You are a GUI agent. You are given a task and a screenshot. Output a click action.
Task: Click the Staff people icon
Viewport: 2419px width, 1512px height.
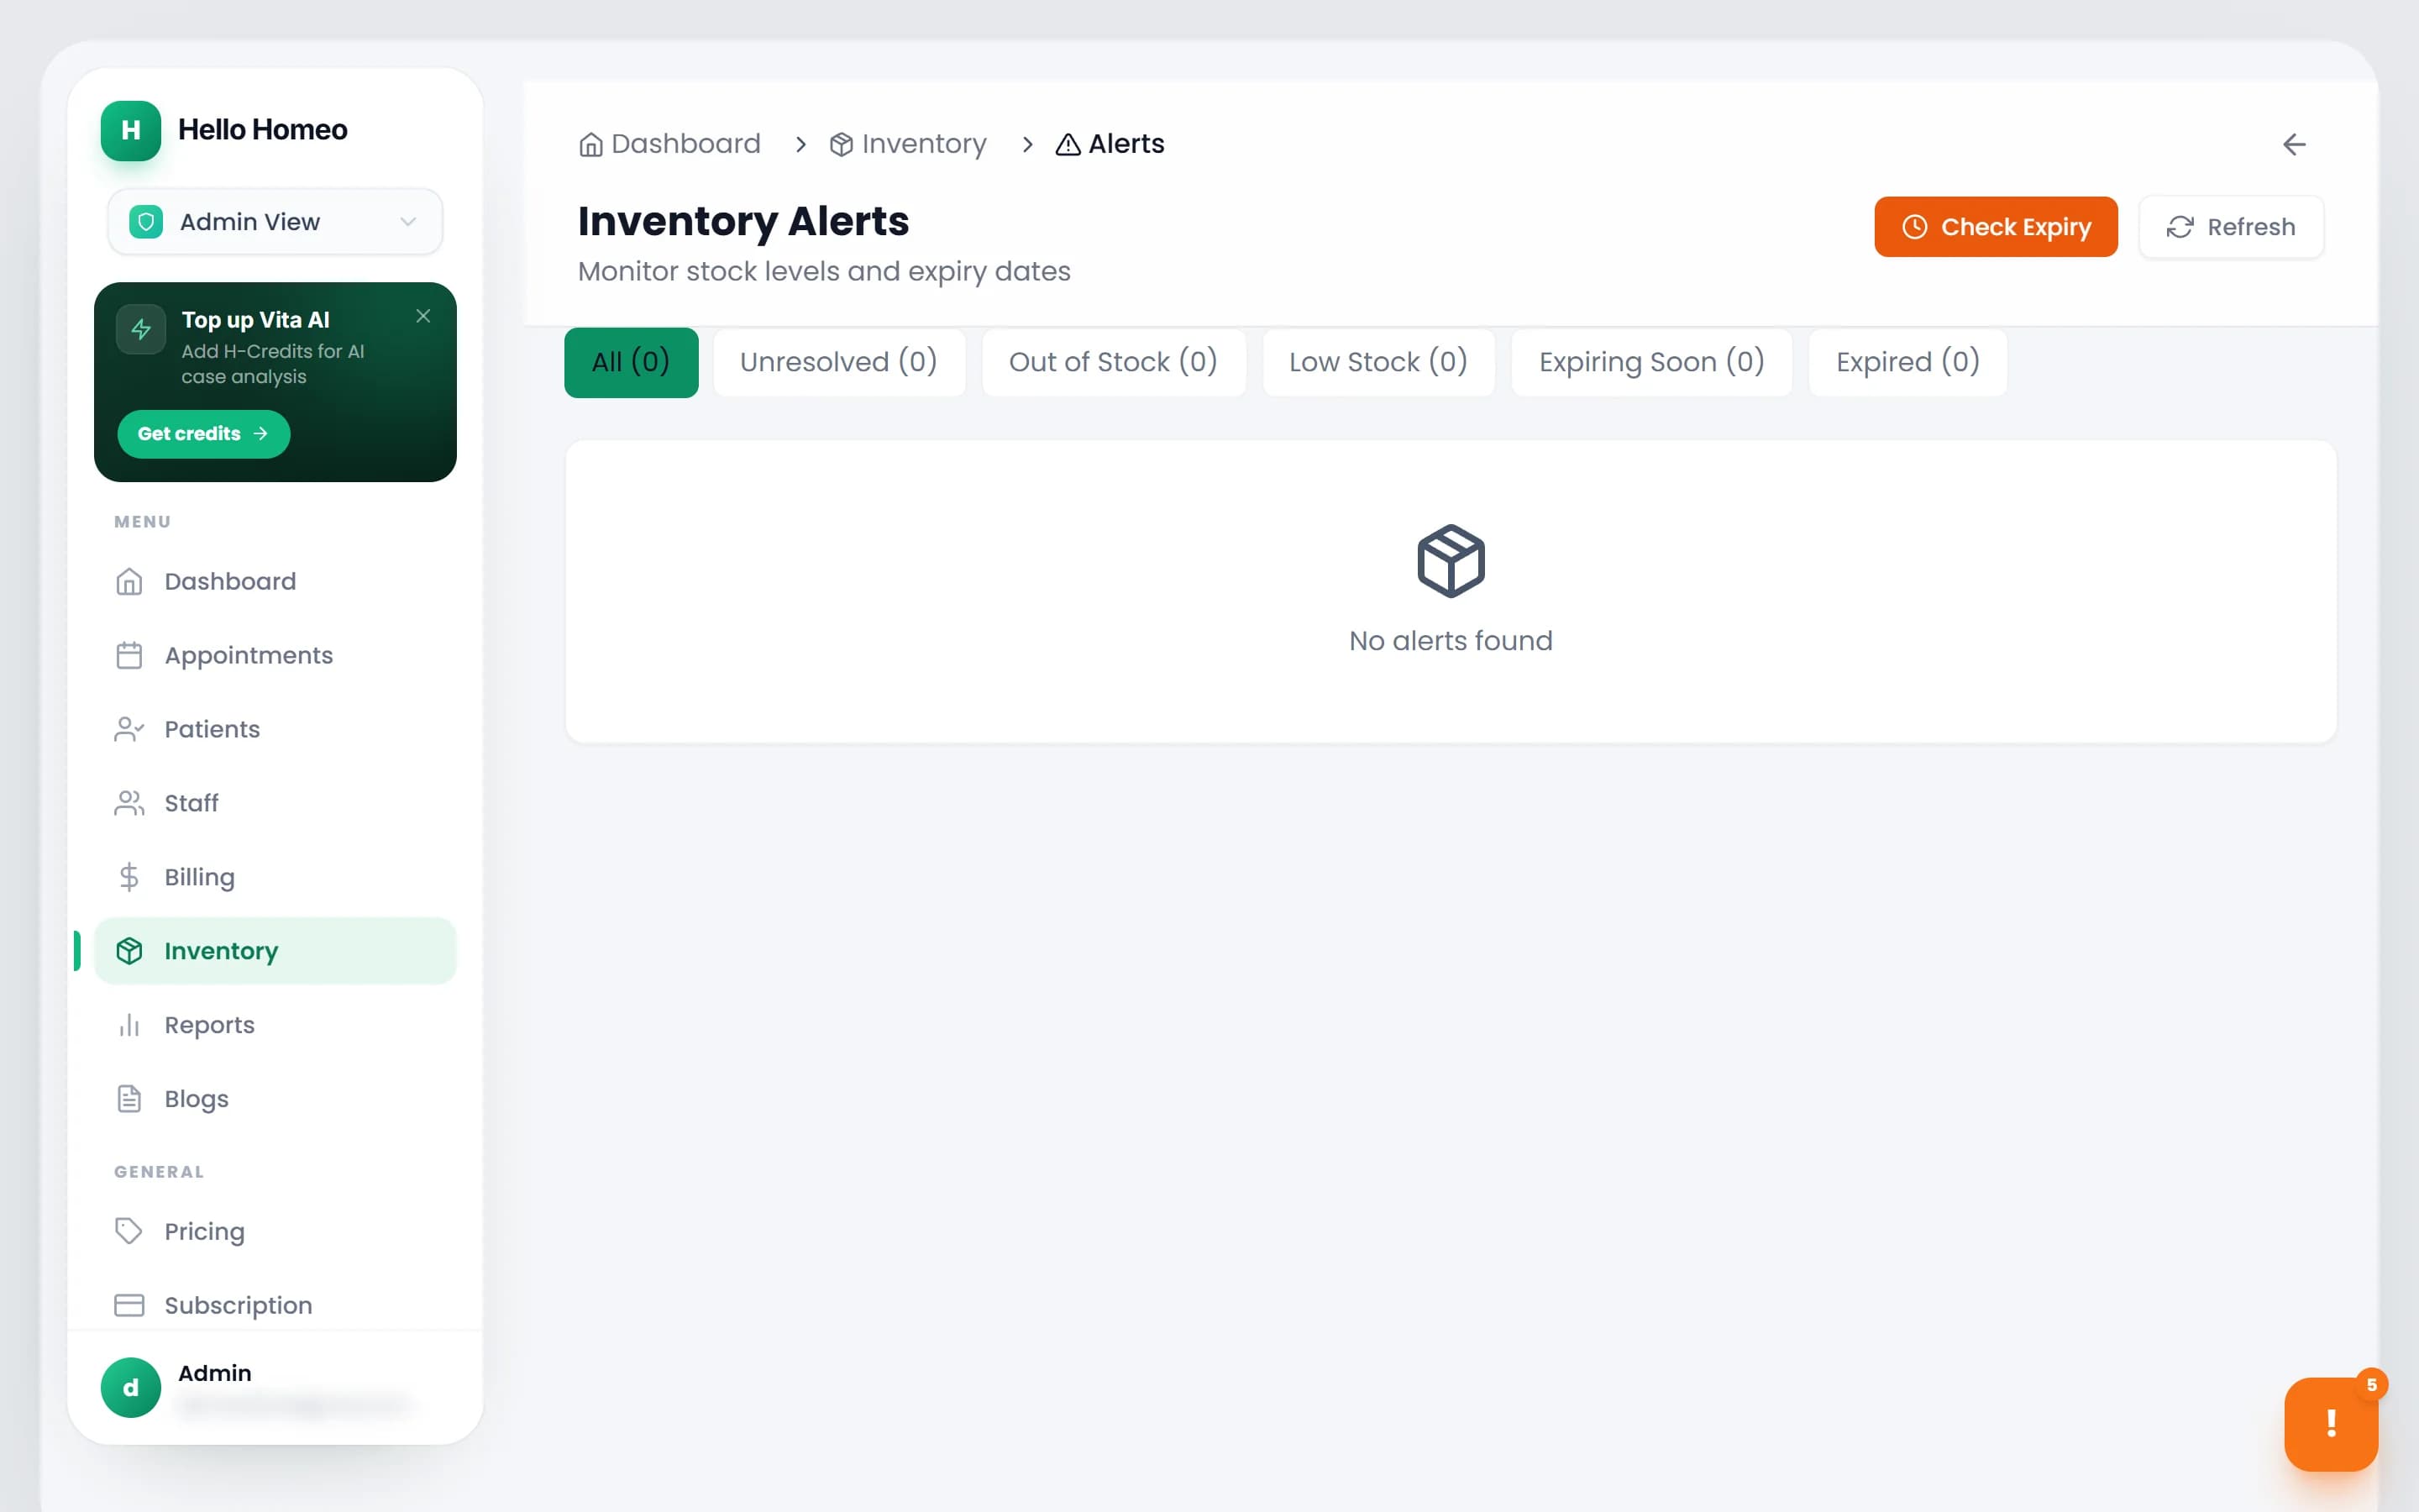(x=129, y=803)
